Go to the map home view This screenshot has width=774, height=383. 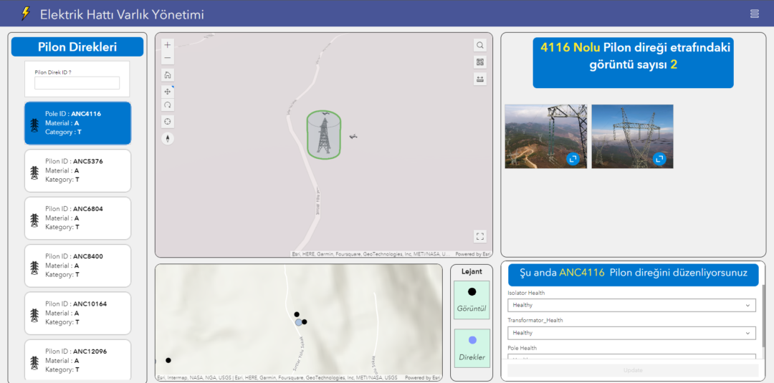(x=167, y=75)
